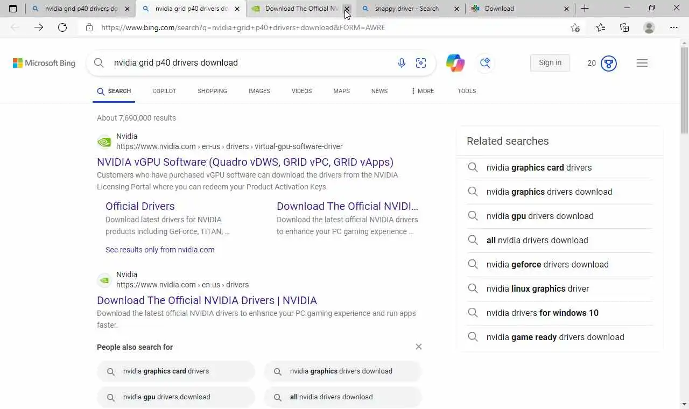Screen dimensions: 689x409
Task: Switch to the VIDEOS search tab
Action: 302,91
